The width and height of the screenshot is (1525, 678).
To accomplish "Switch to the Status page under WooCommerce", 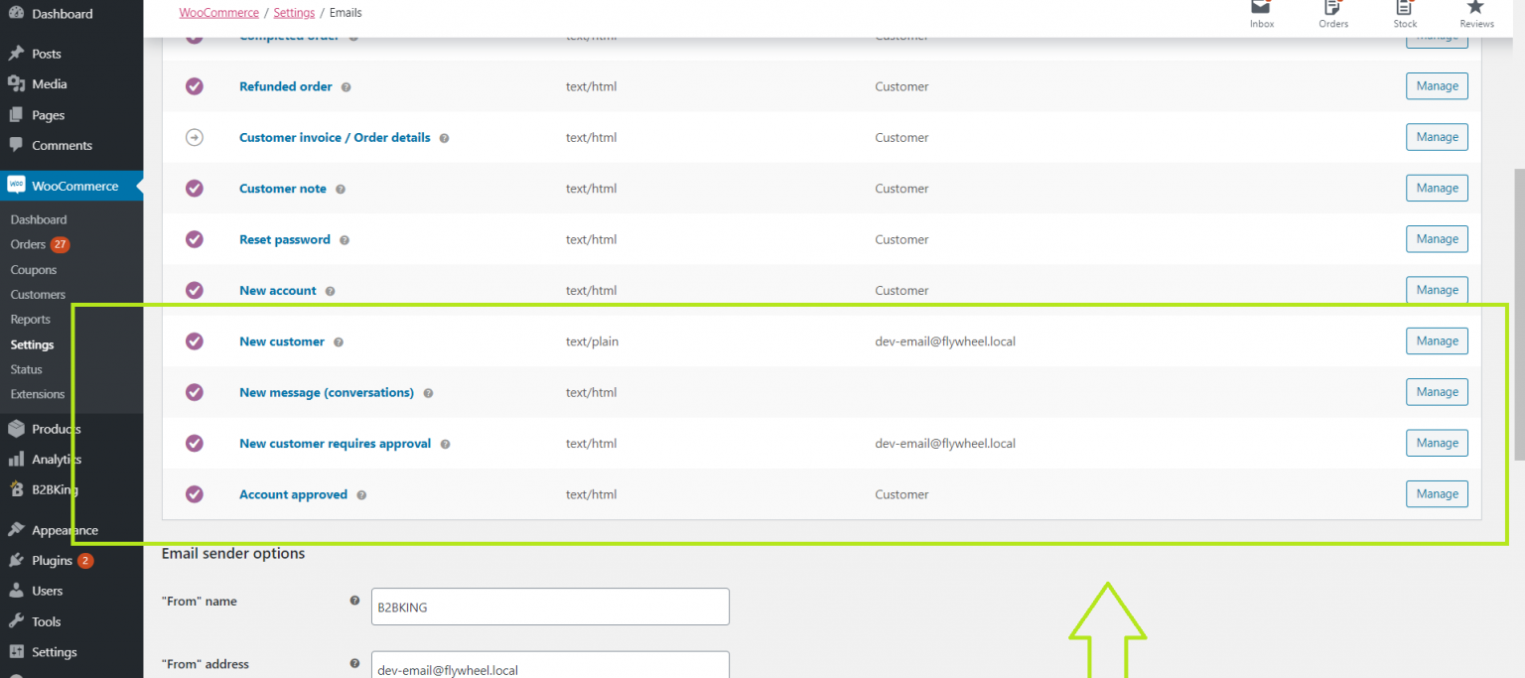I will pos(27,368).
